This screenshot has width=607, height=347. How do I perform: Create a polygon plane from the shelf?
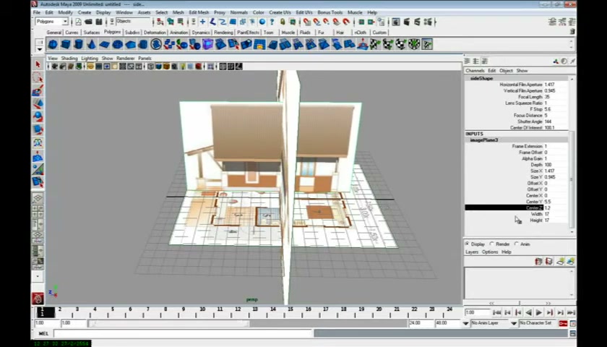click(104, 45)
